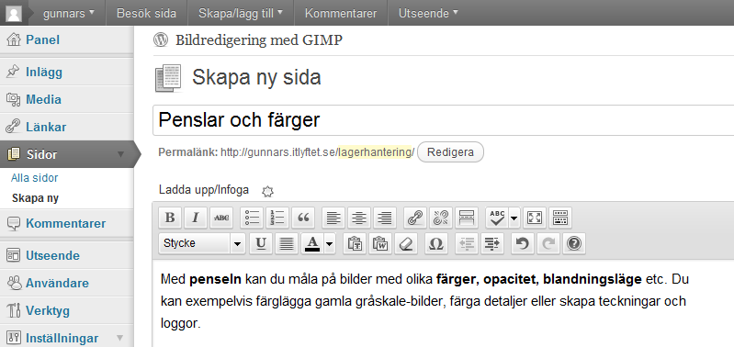The height and width of the screenshot is (347, 734).
Task: Go to Panel in sidebar
Action: click(x=42, y=40)
